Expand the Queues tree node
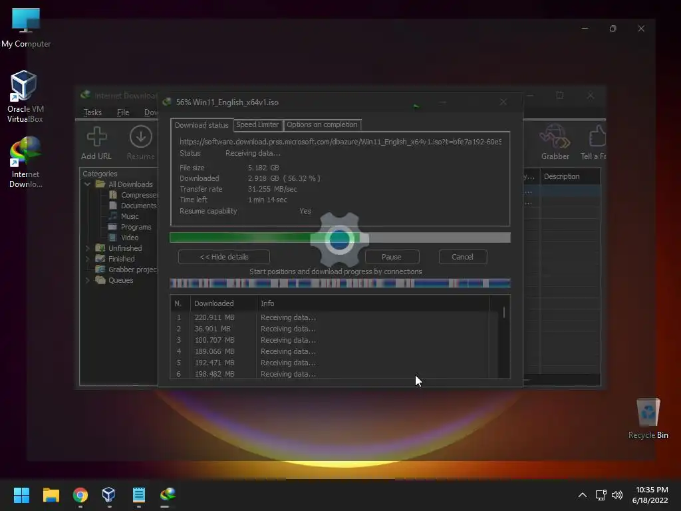Viewport: 681px width, 511px height. coord(88,280)
